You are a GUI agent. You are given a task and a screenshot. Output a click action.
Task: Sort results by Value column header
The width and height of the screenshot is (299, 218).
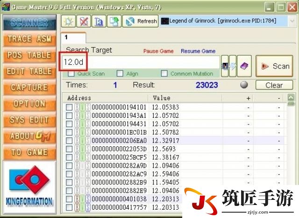(x=185, y=98)
